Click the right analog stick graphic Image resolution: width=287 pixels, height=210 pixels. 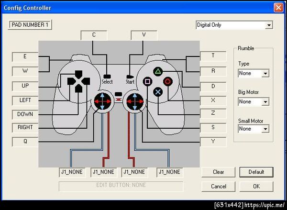135,101
